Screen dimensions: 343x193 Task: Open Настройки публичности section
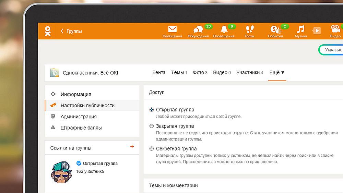92,105
